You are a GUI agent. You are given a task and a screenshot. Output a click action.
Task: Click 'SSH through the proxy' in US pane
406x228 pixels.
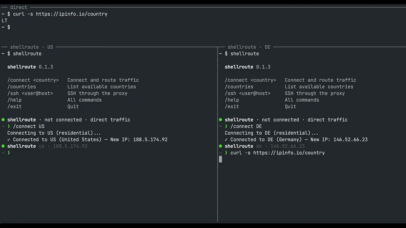[97, 93]
